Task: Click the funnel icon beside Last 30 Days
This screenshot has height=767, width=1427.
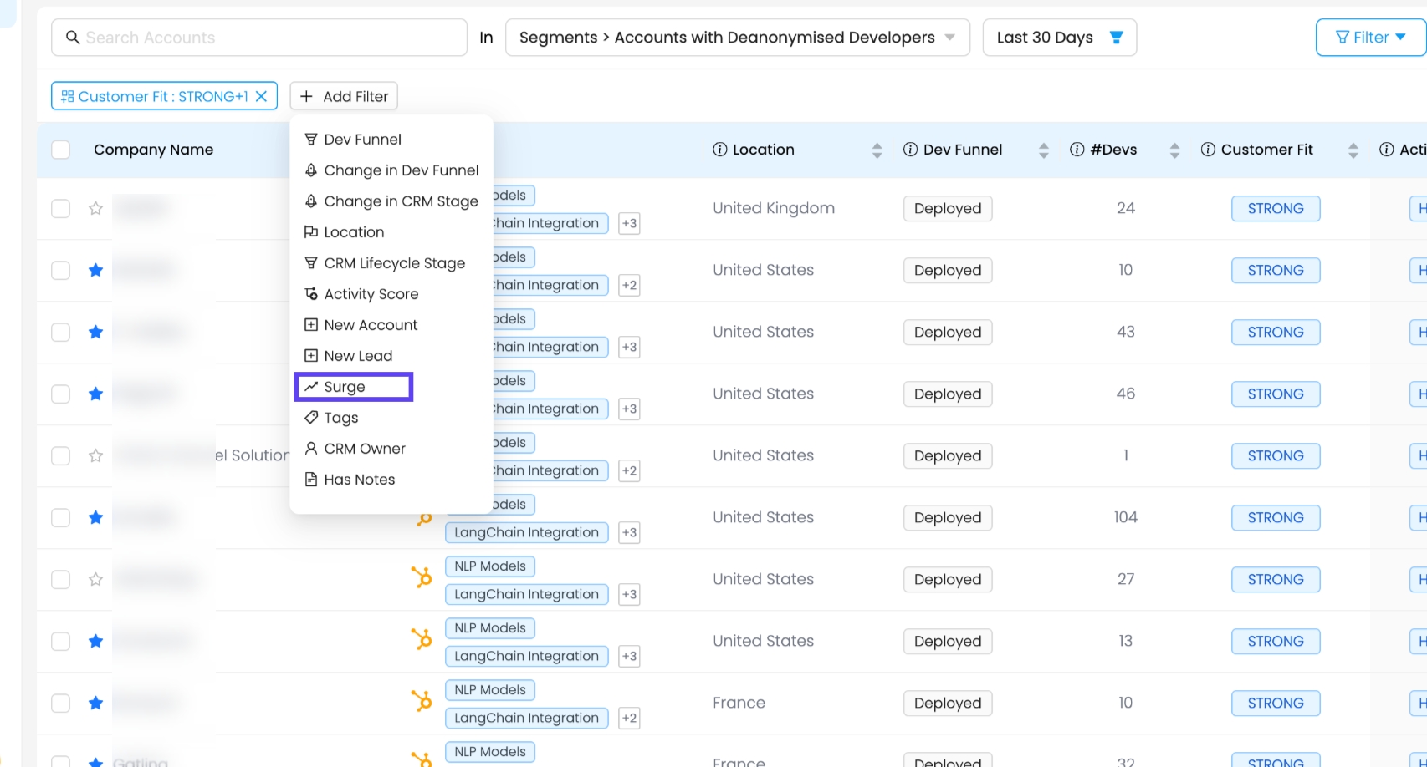Action: tap(1116, 38)
